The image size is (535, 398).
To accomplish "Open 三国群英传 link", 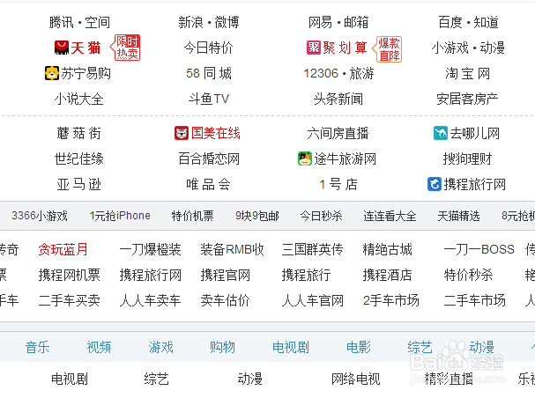I will [x=312, y=249].
